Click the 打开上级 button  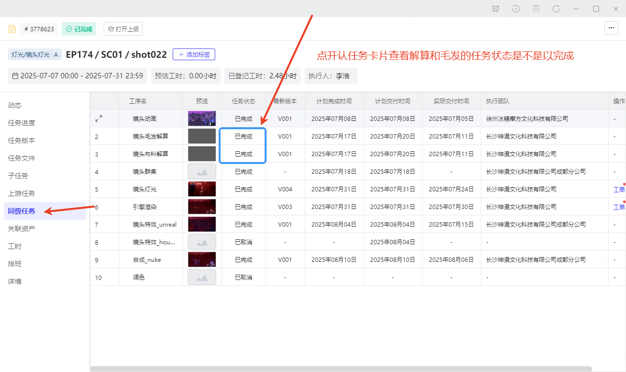(x=123, y=29)
